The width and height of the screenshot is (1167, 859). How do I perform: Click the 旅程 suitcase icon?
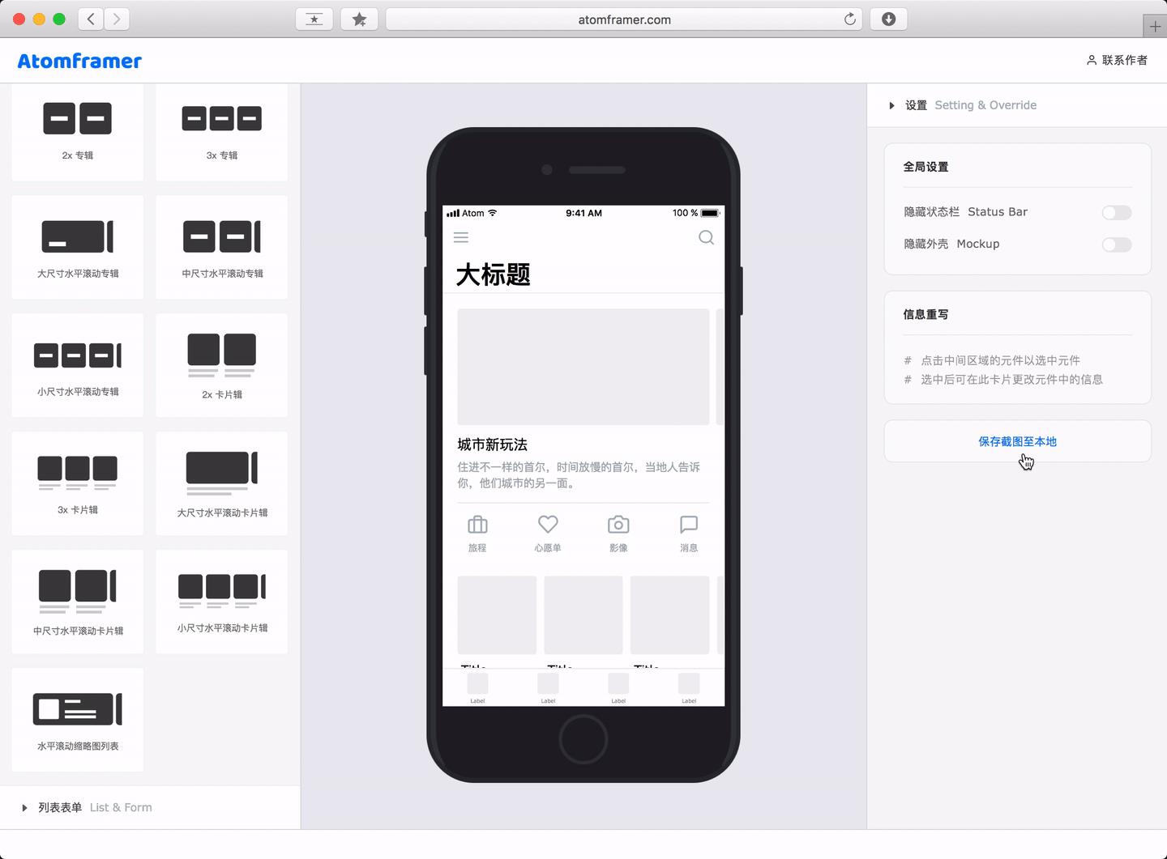click(x=477, y=525)
